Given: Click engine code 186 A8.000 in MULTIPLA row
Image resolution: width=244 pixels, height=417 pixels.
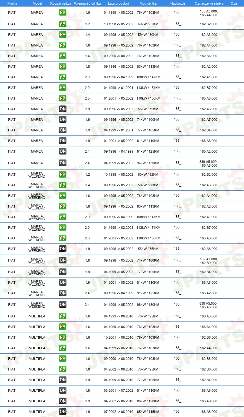Looking at the screenshot, I should pyautogui.click(x=209, y=412).
